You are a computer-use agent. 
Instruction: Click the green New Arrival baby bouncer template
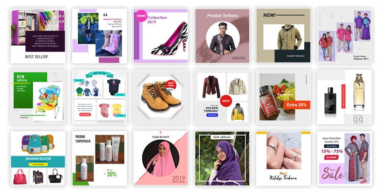click(38, 97)
